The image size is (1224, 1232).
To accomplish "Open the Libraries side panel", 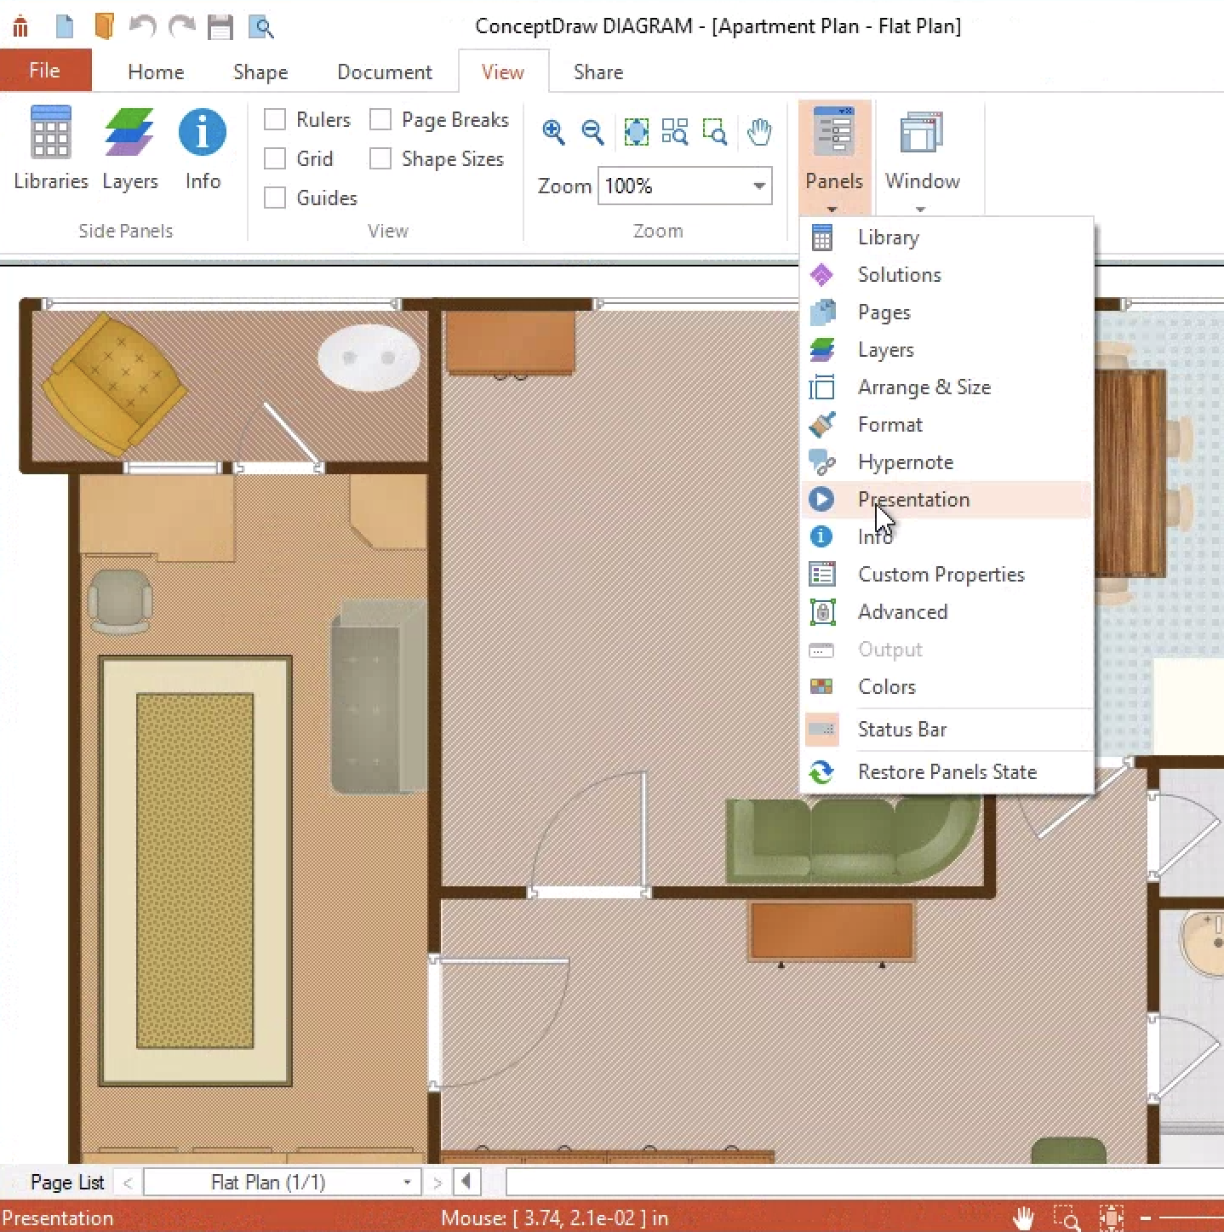I will [x=50, y=146].
